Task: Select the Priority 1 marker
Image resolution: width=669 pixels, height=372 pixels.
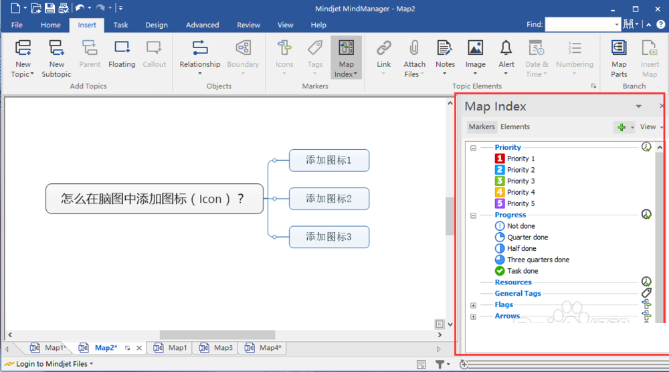Action: [514, 159]
